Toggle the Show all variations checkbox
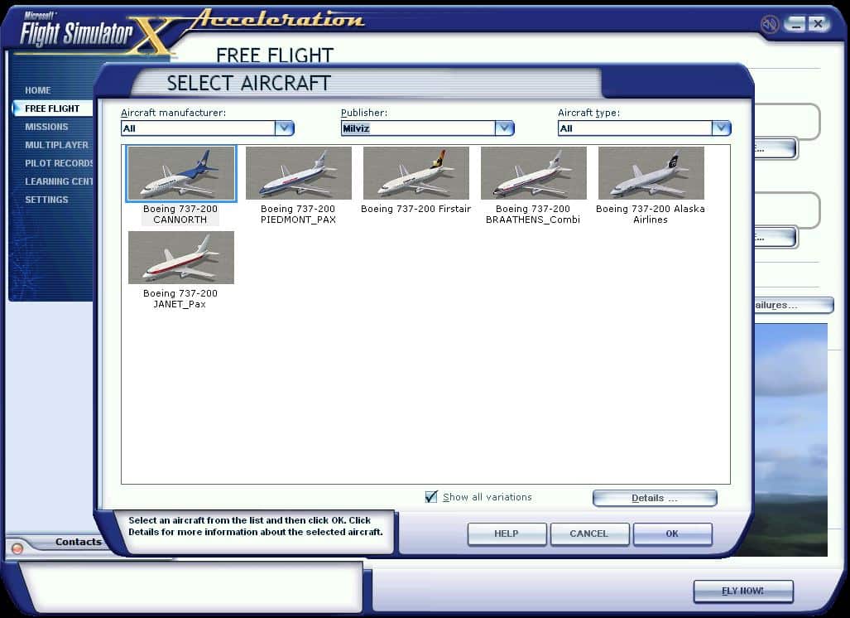This screenshot has height=618, width=850. [431, 497]
